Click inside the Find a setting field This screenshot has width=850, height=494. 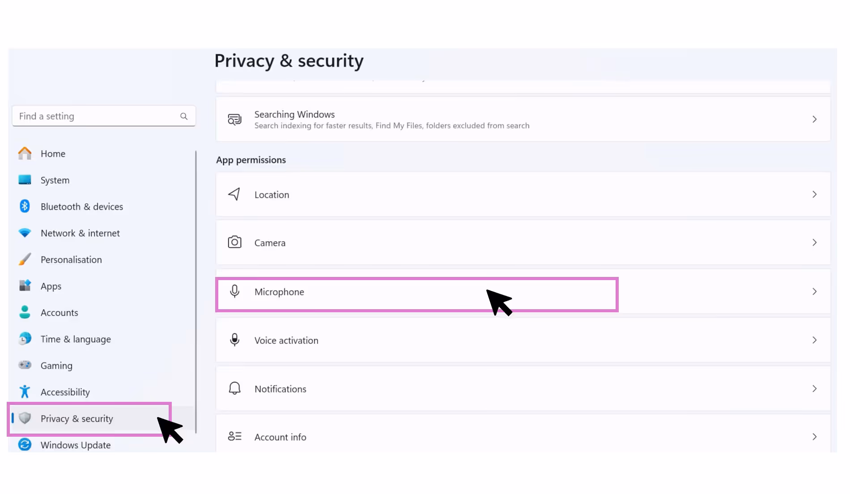89,116
